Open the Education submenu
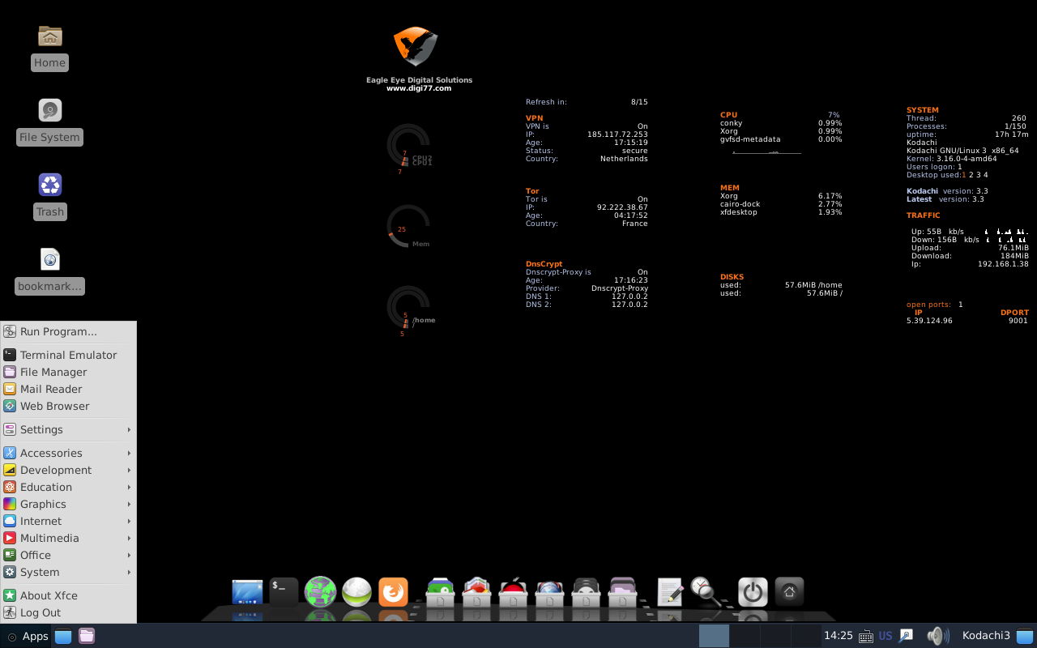Screen dimensions: 1037x648 [68, 487]
